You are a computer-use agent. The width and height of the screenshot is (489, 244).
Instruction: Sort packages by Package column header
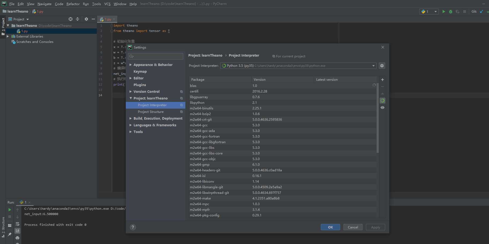220,80
